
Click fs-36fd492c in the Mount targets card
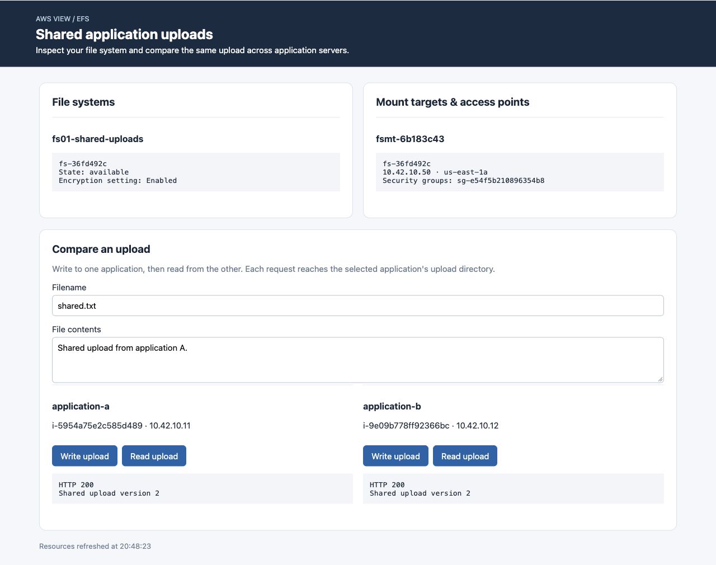click(407, 164)
